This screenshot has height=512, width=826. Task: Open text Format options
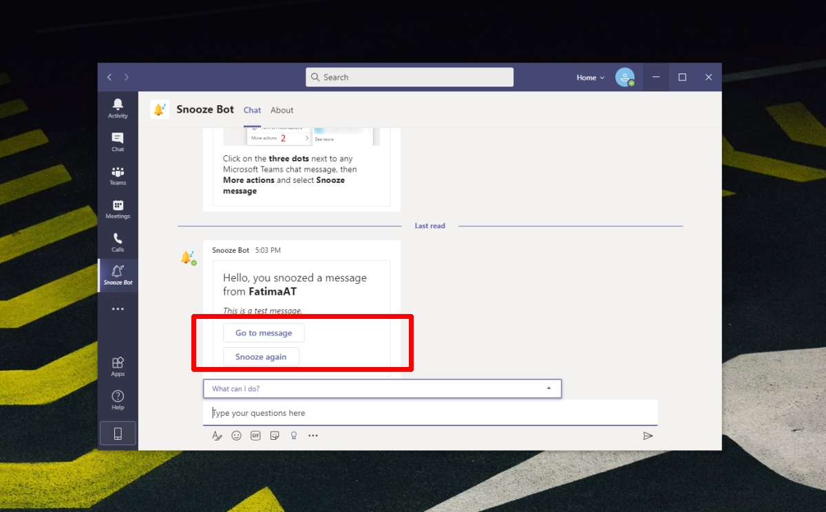point(217,435)
